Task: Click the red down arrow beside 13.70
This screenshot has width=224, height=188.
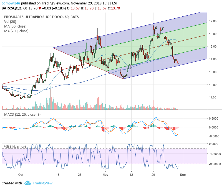Action: [x=39, y=9]
